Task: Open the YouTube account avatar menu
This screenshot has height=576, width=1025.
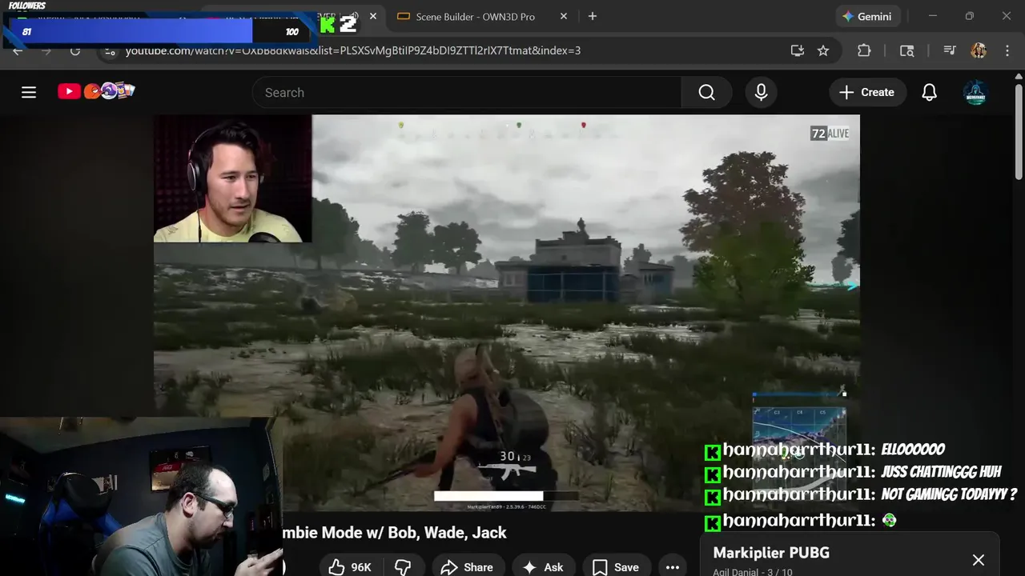Action: (975, 93)
